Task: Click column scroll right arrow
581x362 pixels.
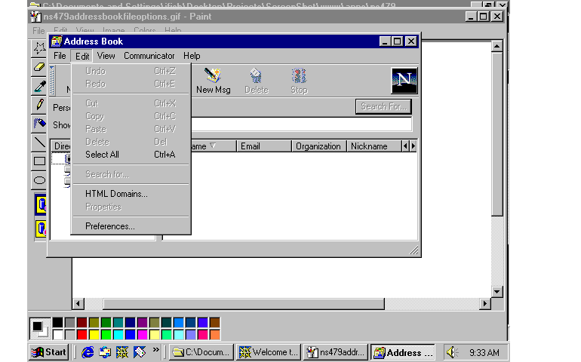Action: pos(413,146)
